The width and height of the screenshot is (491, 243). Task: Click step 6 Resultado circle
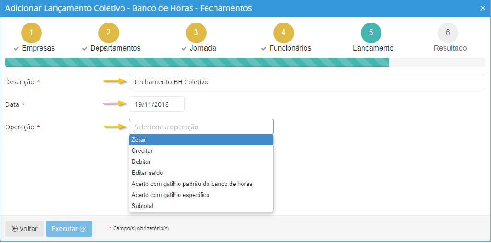[448, 33]
